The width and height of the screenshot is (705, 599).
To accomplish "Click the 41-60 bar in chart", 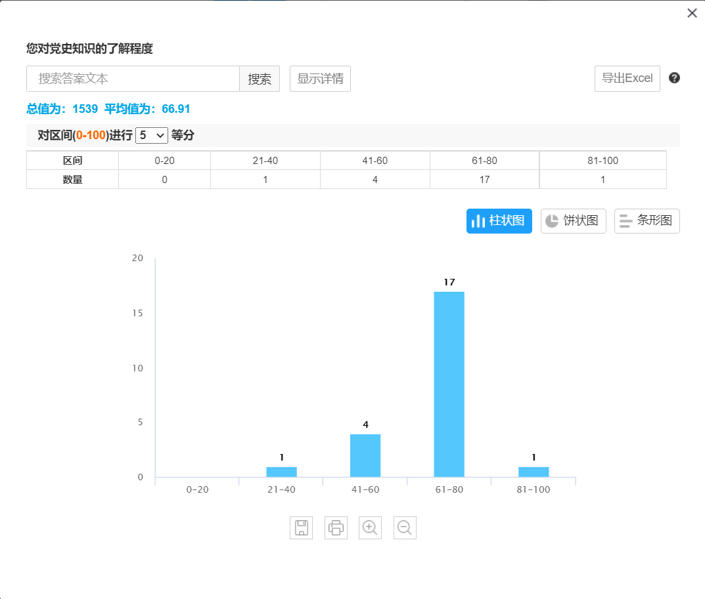I will pyautogui.click(x=365, y=455).
